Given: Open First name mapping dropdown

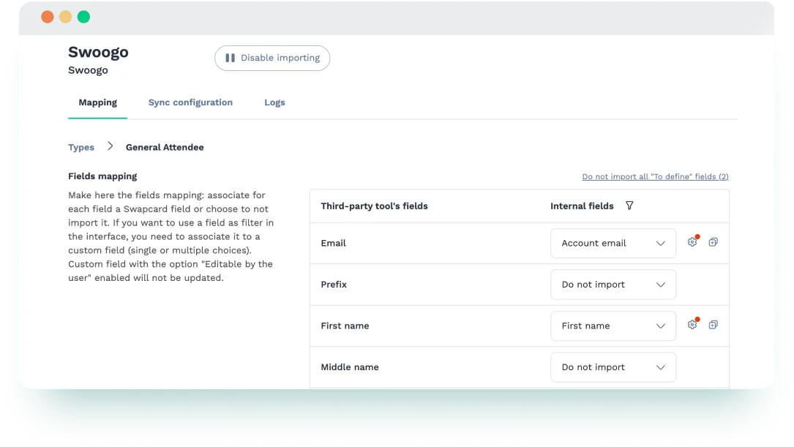Looking at the screenshot, I should click(x=613, y=326).
